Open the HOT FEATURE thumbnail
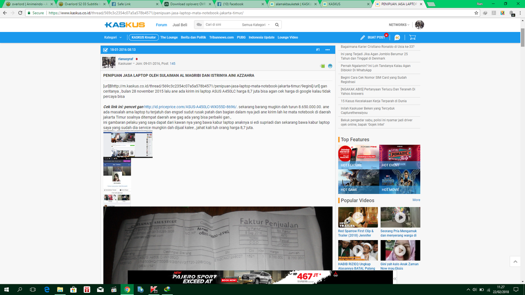This screenshot has height=295, width=525. point(358,157)
